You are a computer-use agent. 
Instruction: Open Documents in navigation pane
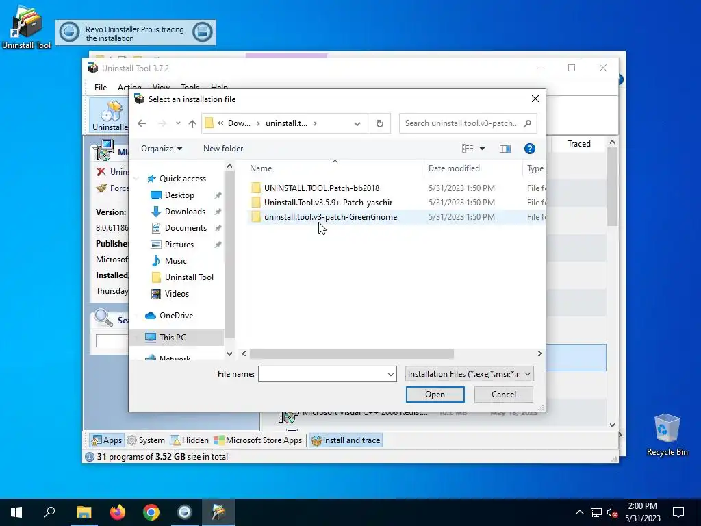click(x=186, y=228)
